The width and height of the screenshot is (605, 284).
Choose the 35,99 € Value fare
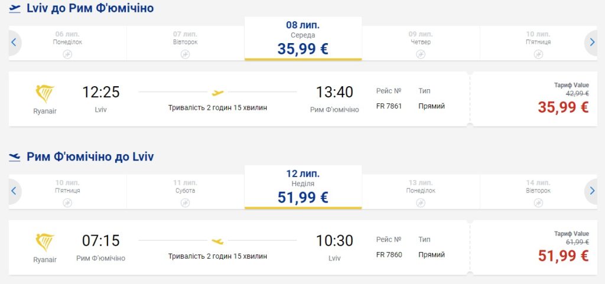[x=562, y=107]
